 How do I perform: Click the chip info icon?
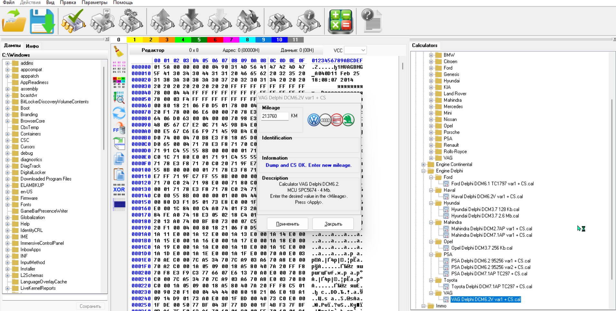click(308, 21)
